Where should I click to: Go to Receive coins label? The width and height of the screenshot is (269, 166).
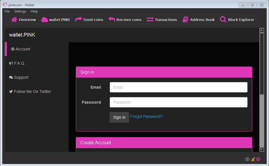pyautogui.click(x=129, y=20)
